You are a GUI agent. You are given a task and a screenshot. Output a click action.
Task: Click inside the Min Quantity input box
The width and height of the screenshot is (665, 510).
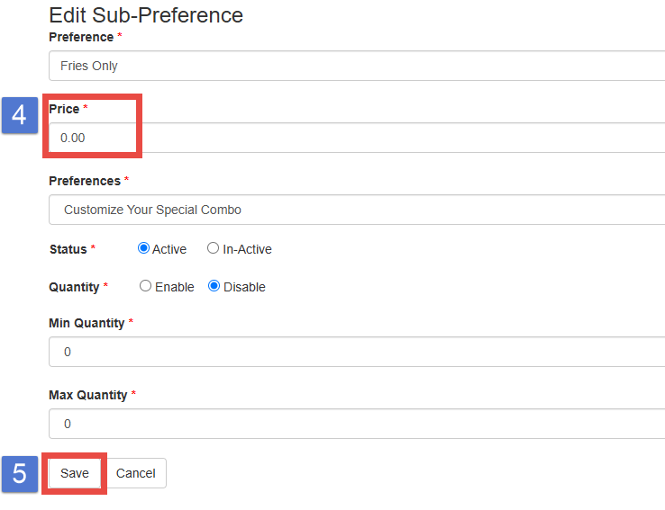click(x=356, y=352)
